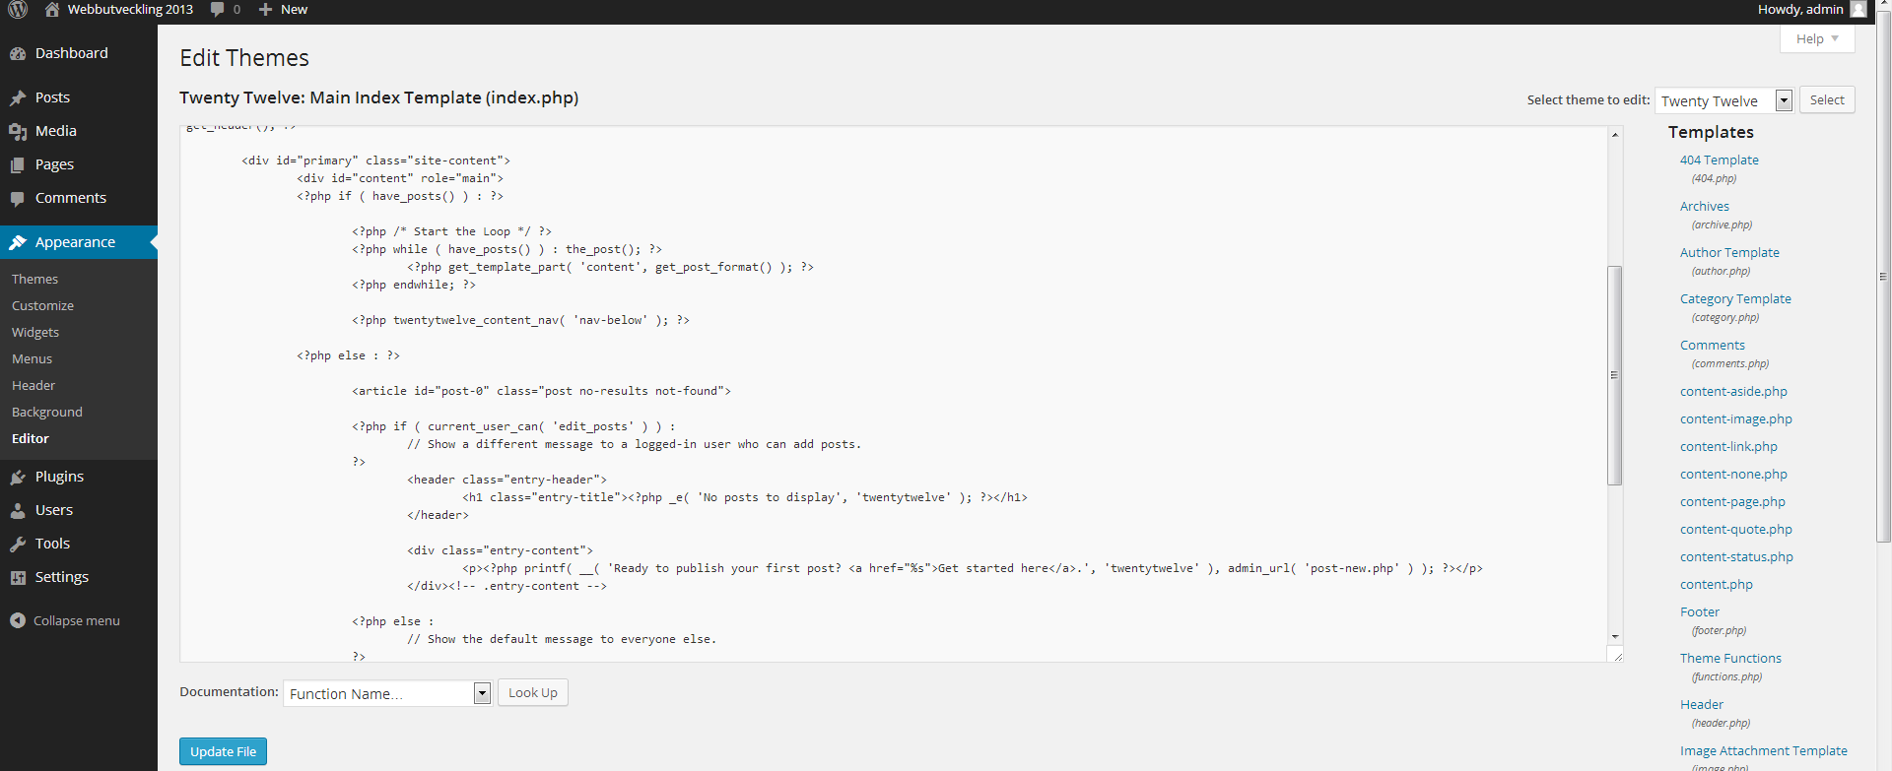Open content-none.php template
The image size is (1892, 771).
pyautogui.click(x=1733, y=474)
